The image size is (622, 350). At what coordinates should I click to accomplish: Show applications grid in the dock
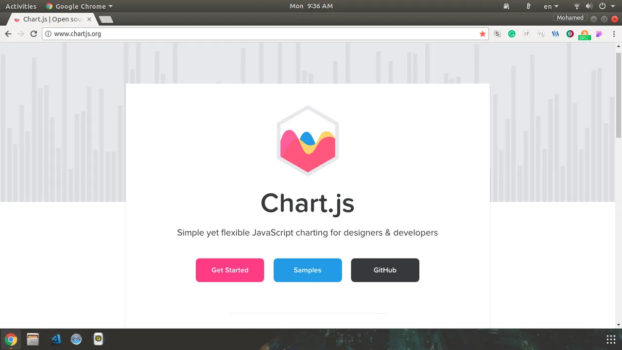[x=611, y=339]
